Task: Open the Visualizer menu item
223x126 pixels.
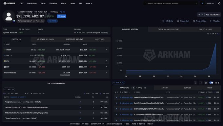Action: coord(53,3)
